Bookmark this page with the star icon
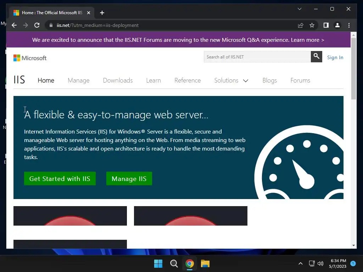 point(312,25)
